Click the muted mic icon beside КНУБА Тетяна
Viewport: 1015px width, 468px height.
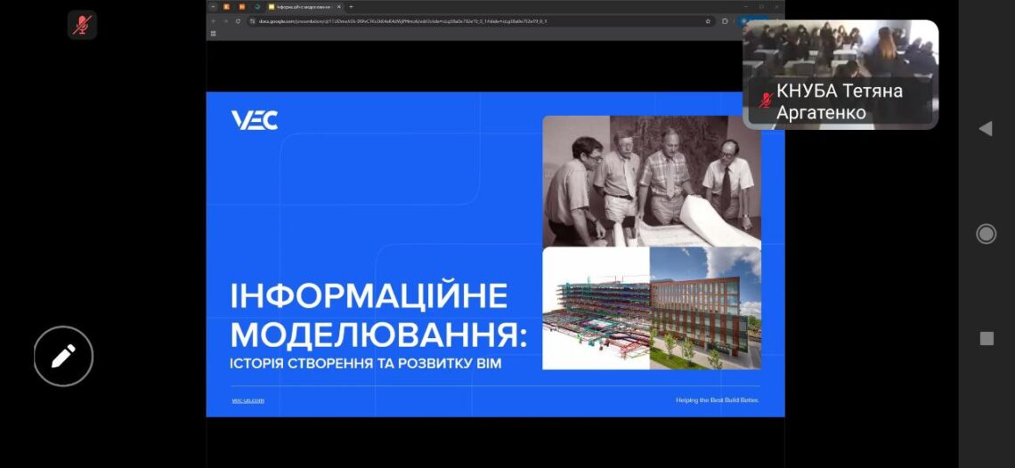pyautogui.click(x=764, y=101)
